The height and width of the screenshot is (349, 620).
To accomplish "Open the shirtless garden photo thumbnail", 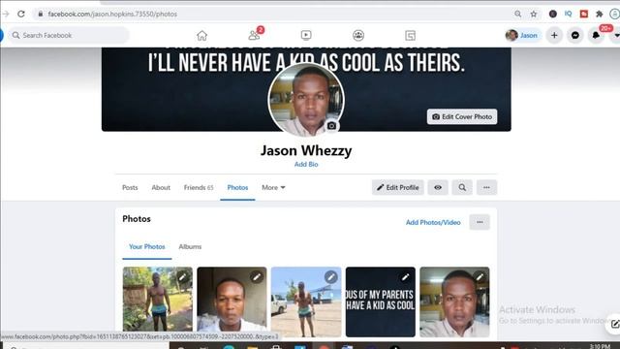I will click(157, 301).
